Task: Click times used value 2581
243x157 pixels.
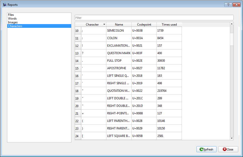Action: click(x=169, y=136)
